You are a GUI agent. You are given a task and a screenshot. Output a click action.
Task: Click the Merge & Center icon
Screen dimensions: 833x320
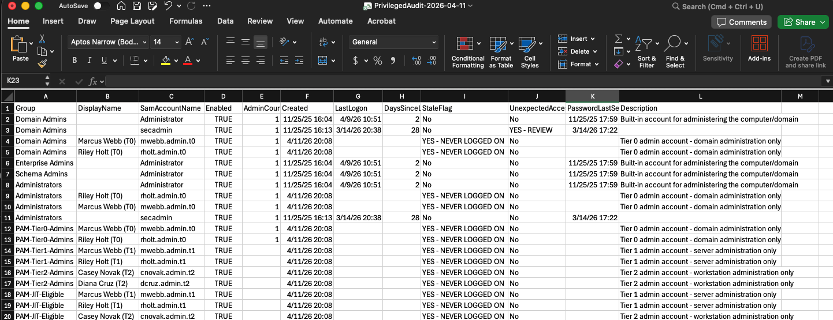click(x=323, y=61)
